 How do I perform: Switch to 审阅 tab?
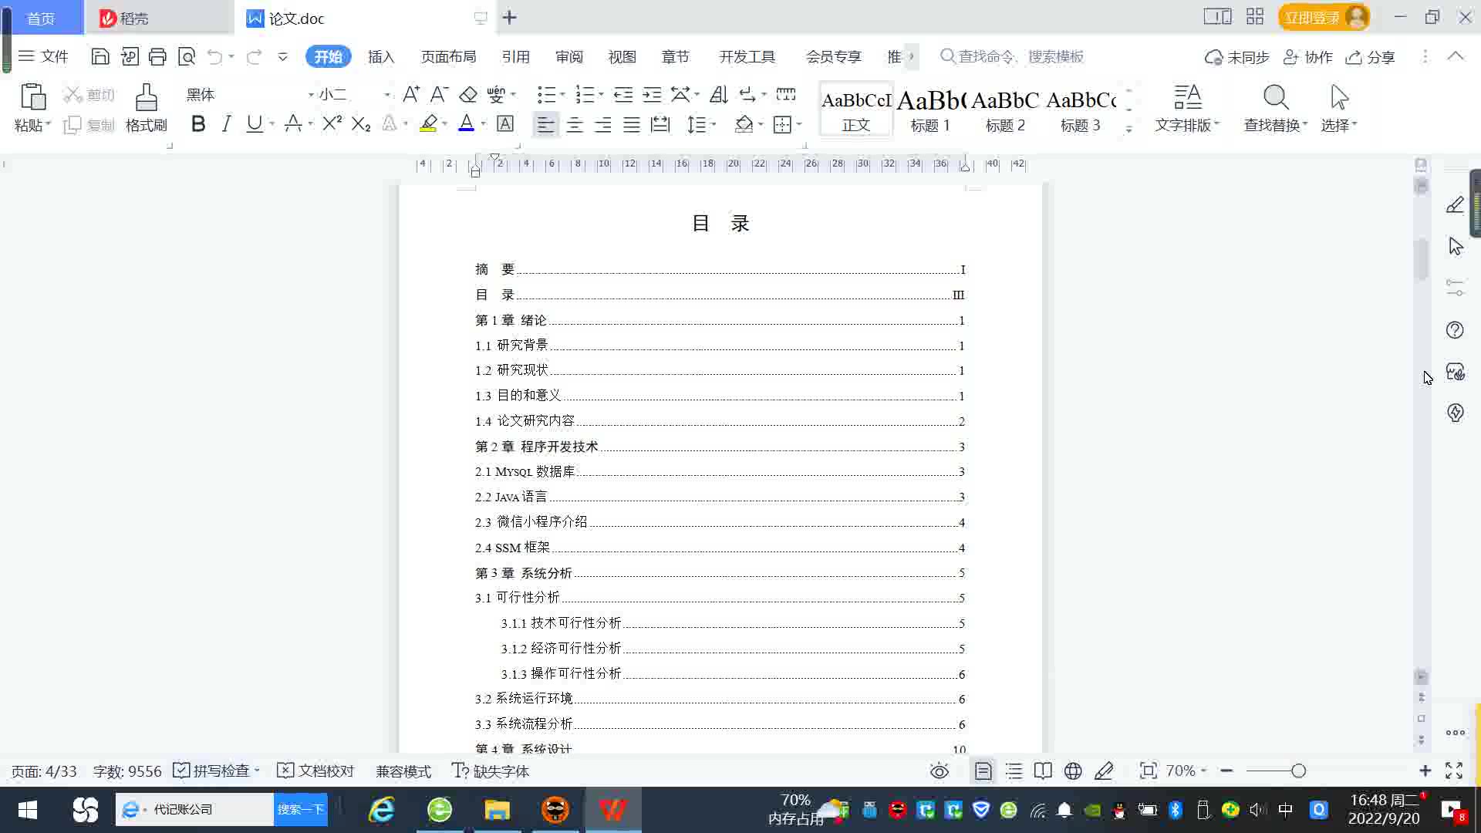point(569,56)
